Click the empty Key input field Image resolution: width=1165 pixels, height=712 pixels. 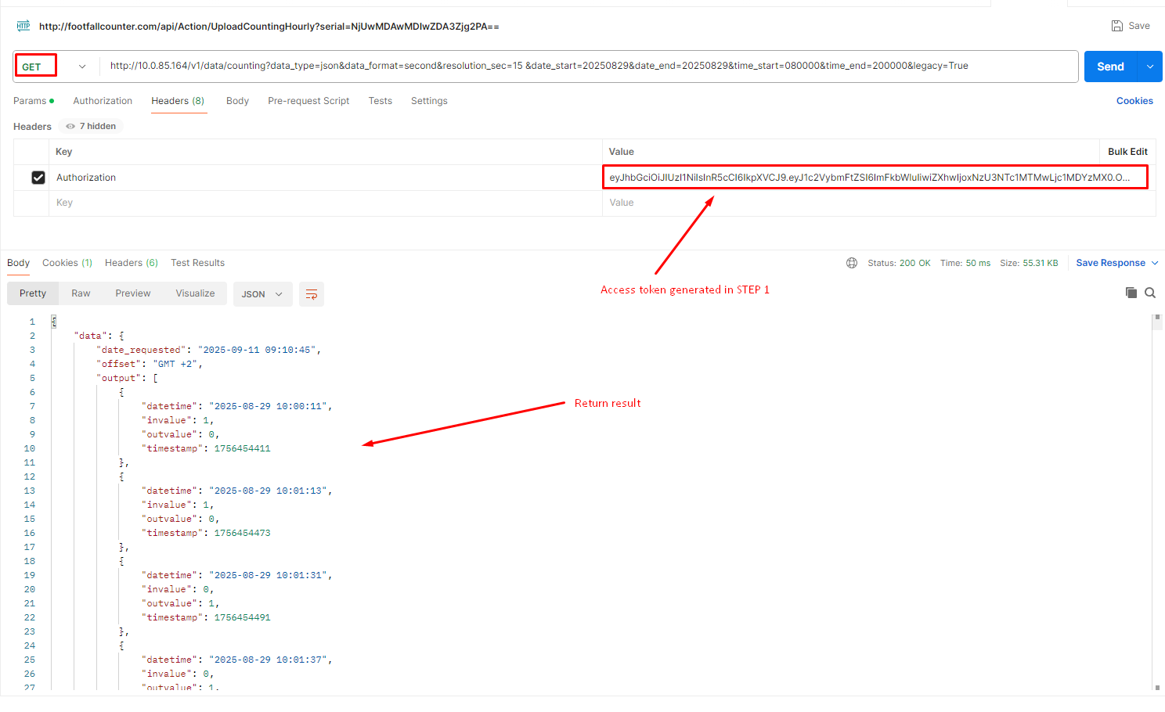(x=325, y=203)
